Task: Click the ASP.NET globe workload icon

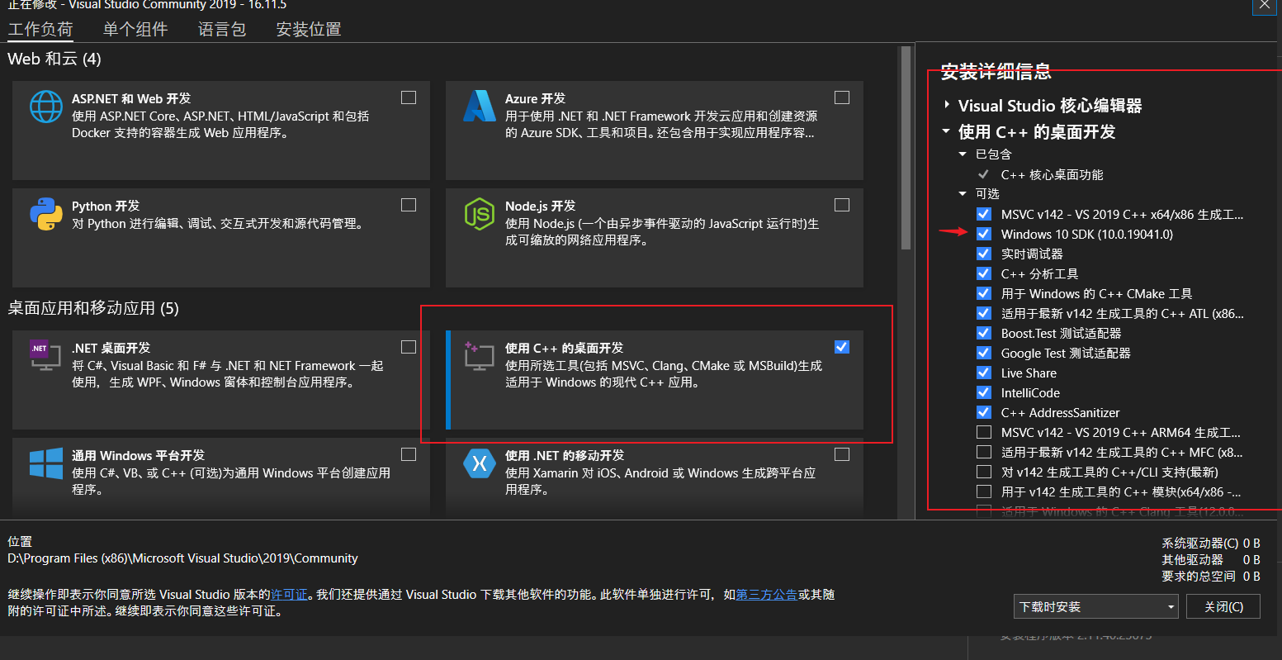Action: pyautogui.click(x=46, y=107)
